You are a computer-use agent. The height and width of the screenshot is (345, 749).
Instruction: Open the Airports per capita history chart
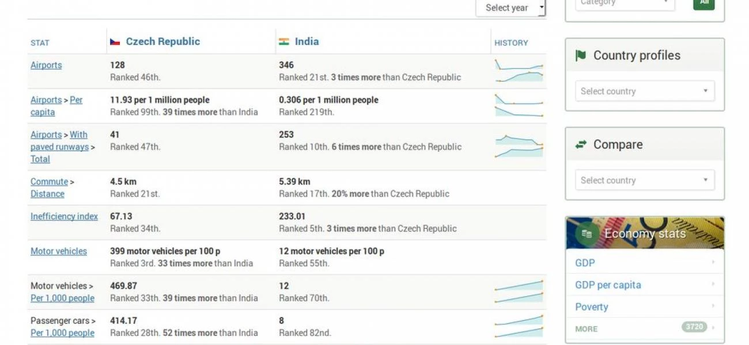pos(518,105)
